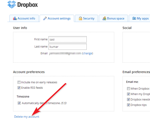Uncheck Enable RSS feeds

pos(19,88)
